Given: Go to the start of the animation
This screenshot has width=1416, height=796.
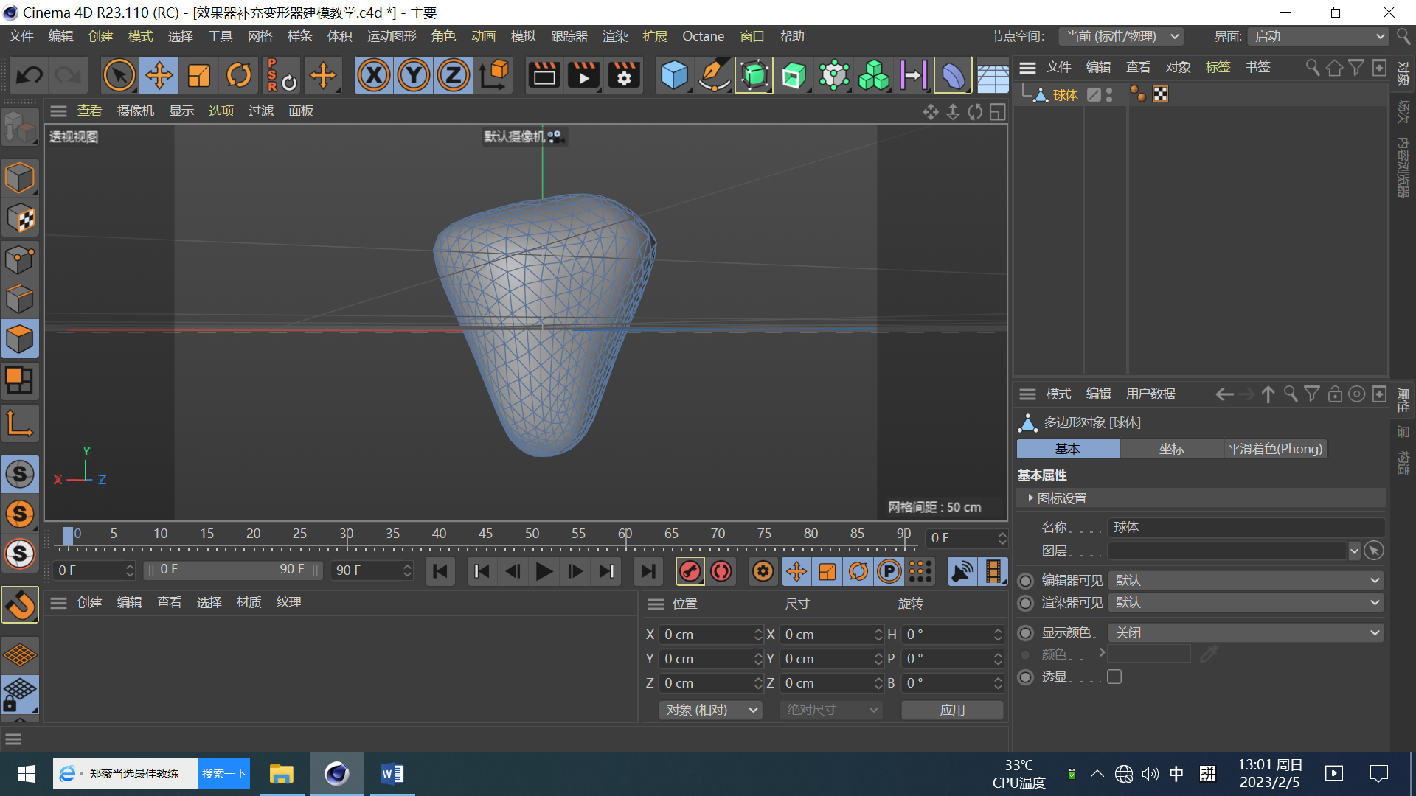Looking at the screenshot, I should [440, 571].
